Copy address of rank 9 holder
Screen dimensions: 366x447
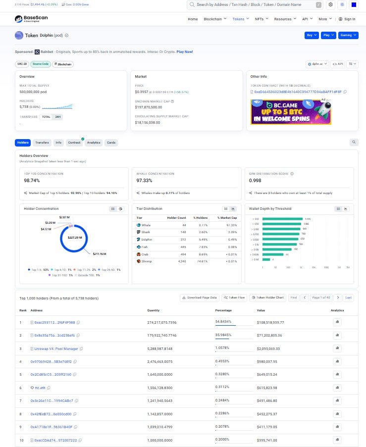point(76,427)
